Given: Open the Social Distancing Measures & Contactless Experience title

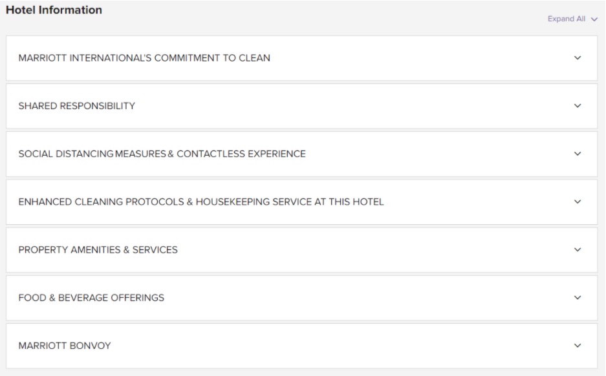Looking at the screenshot, I should 162,154.
